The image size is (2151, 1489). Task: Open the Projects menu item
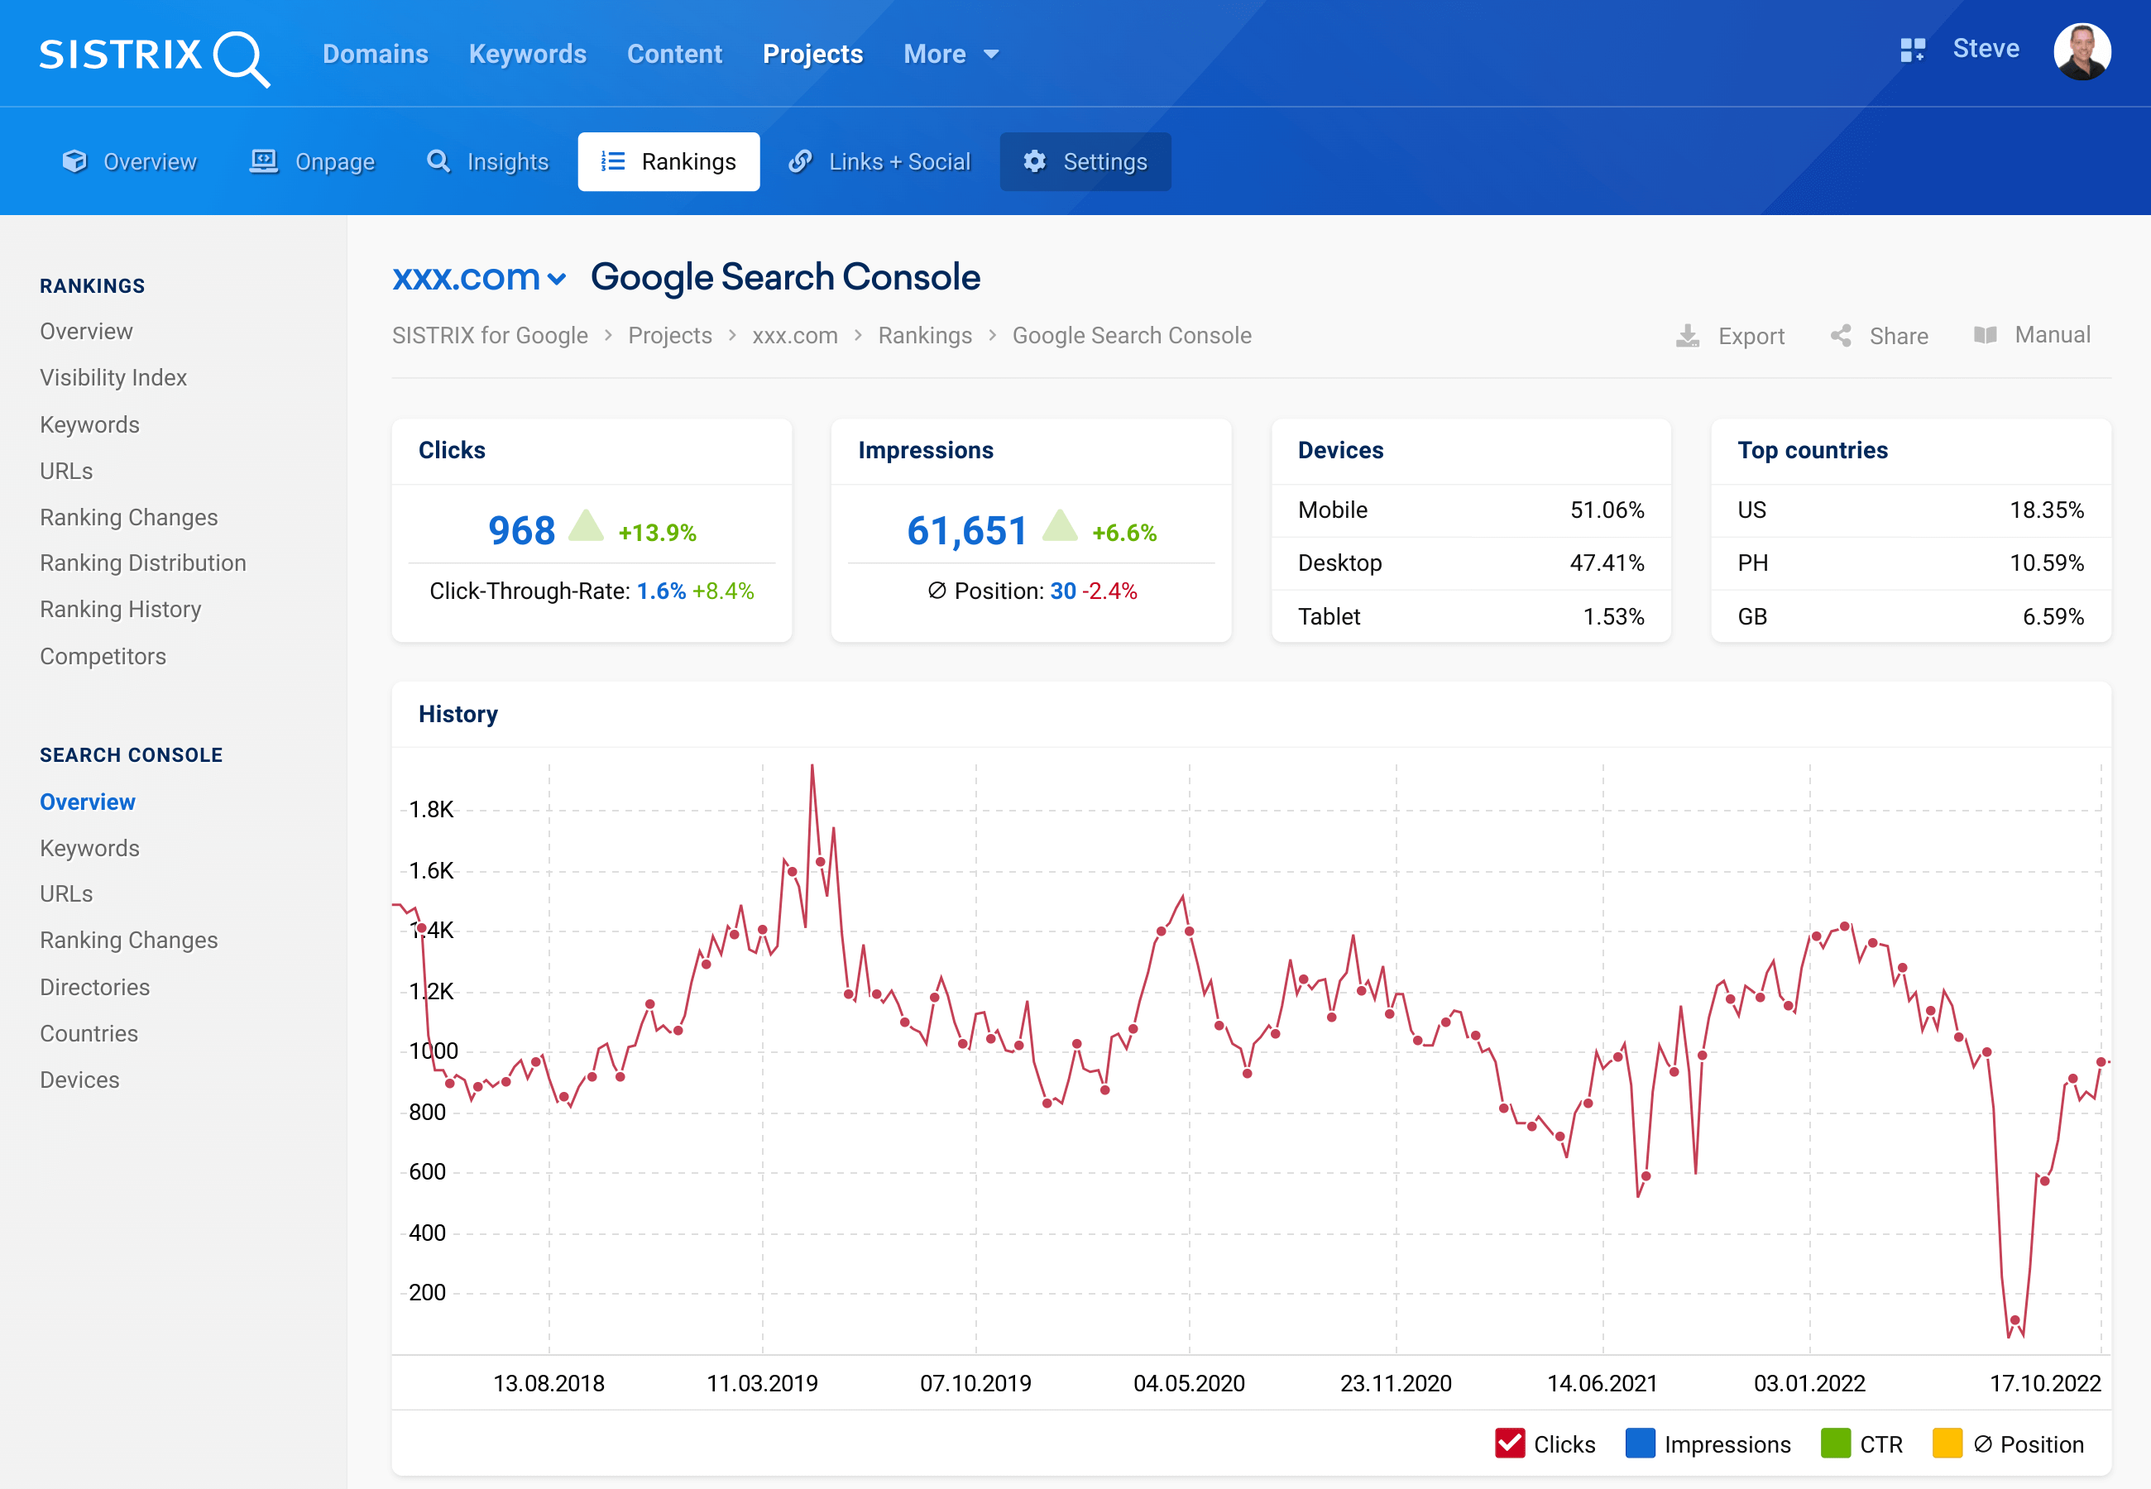812,54
